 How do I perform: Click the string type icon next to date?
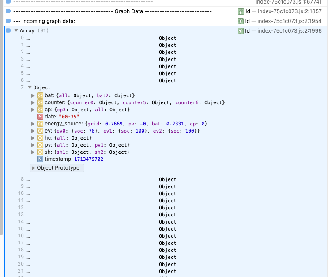coord(40,117)
